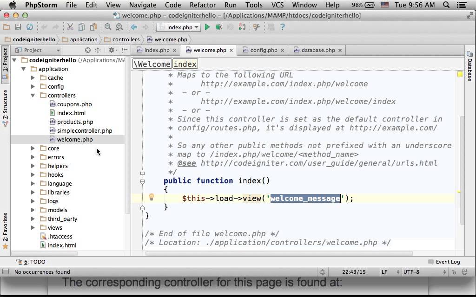The image size is (476, 297).
Task: Click the yellow inspection status square
Action: [x=460, y=74]
